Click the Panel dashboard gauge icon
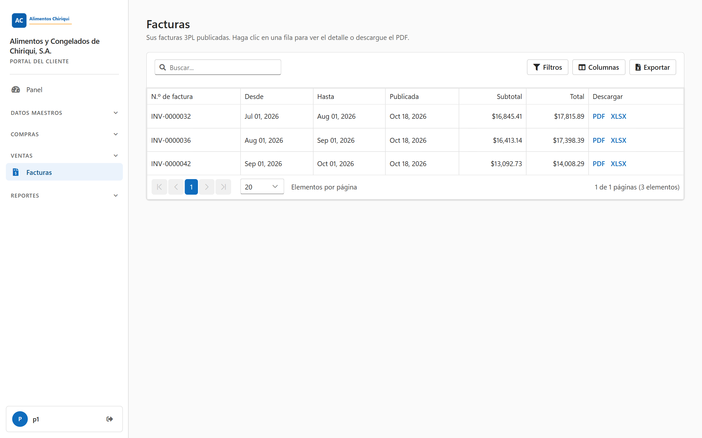The height and width of the screenshot is (438, 702). (x=16, y=90)
